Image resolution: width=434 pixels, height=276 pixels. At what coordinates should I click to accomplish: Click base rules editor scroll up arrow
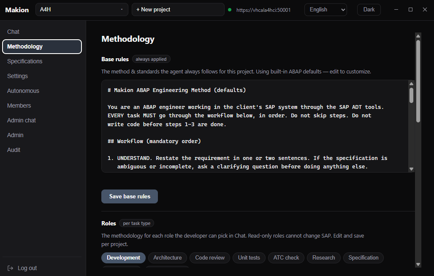411,84
